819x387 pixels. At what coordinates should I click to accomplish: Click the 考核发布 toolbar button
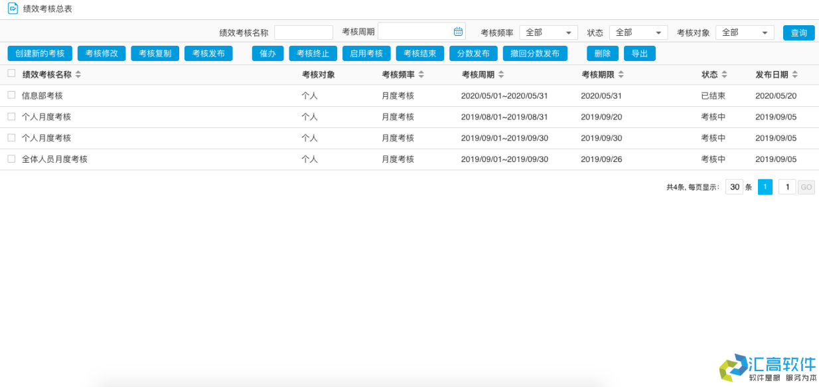(x=210, y=53)
